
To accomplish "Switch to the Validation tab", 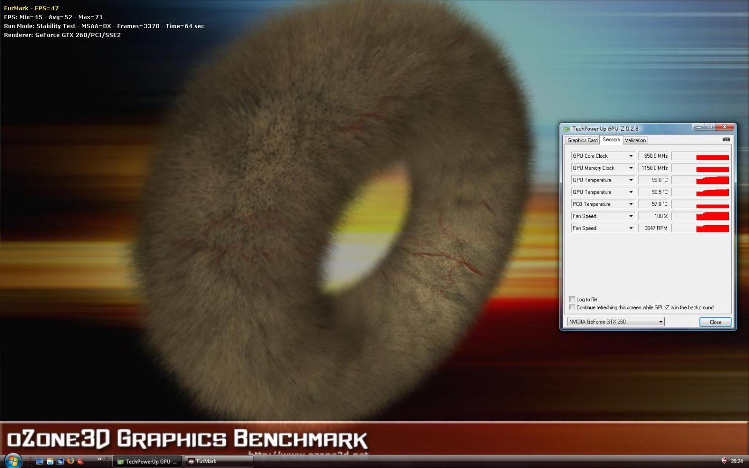I will click(x=635, y=140).
